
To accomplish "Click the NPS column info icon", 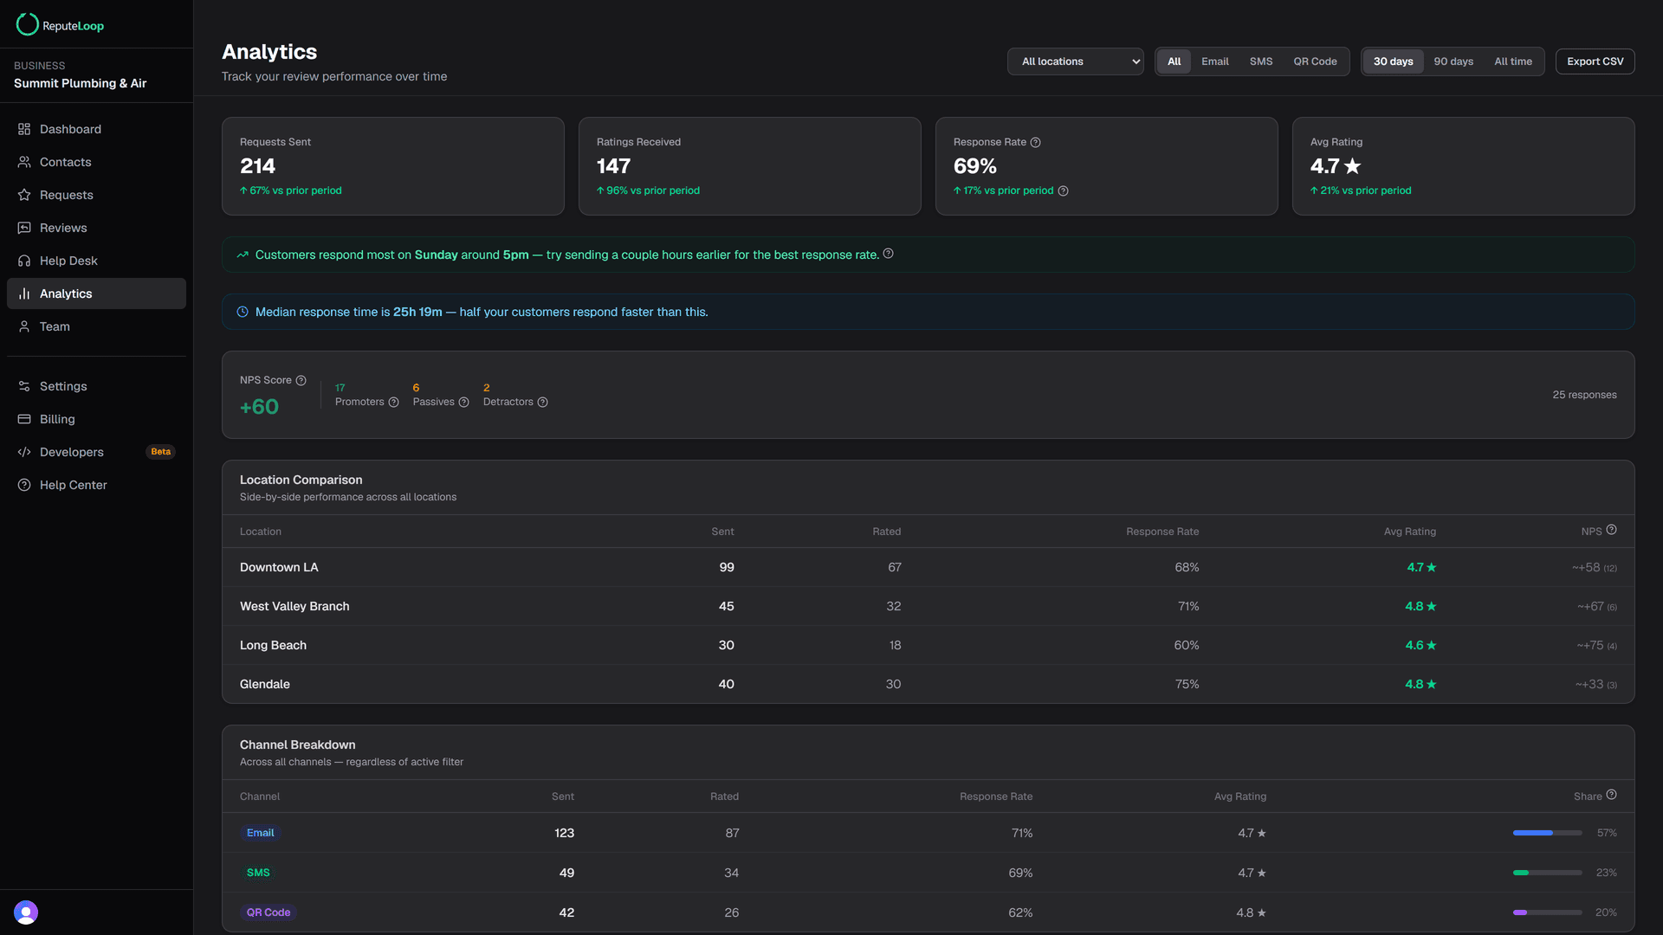I will point(1611,530).
